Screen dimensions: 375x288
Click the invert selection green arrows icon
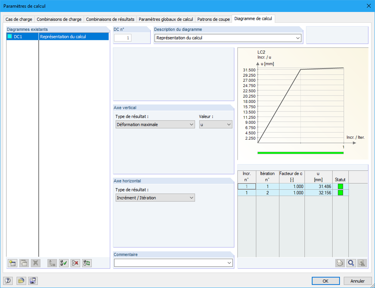(87, 263)
